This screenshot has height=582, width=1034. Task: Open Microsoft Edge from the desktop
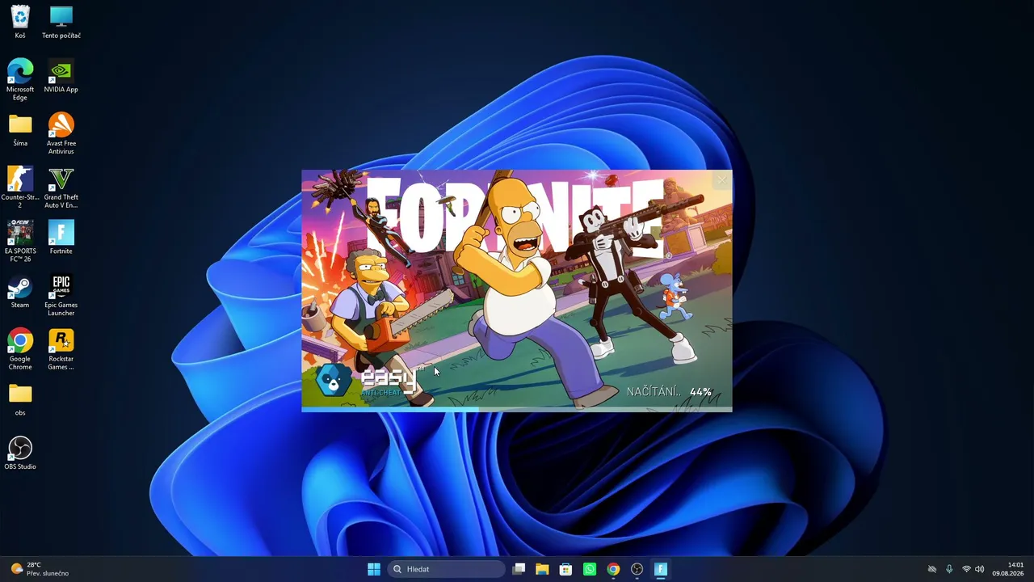pos(20,80)
